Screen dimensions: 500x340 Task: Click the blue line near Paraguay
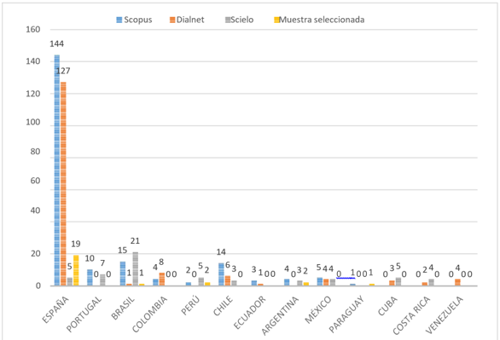[x=346, y=278]
